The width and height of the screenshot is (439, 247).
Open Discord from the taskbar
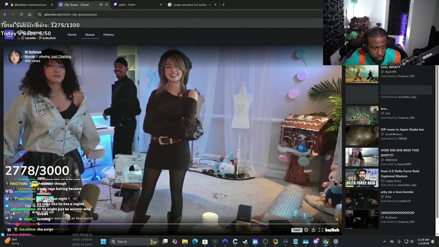pos(316,242)
